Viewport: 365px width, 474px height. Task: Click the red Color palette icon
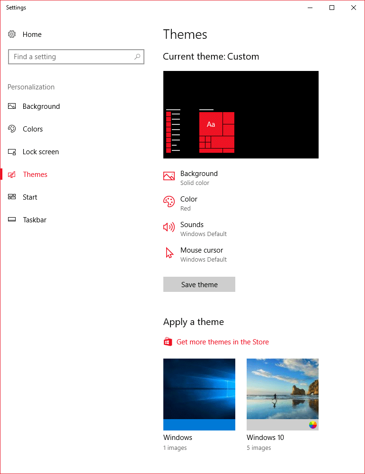(169, 202)
